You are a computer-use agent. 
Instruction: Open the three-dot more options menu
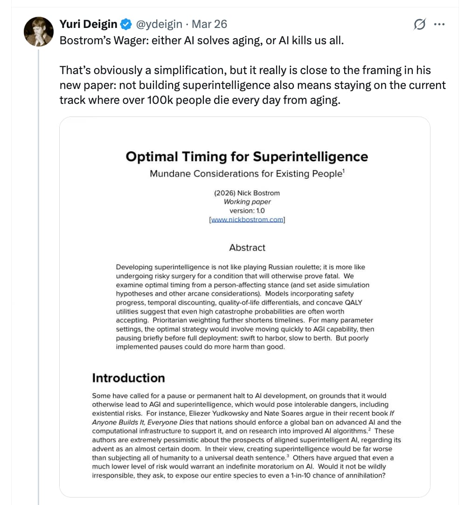point(439,25)
